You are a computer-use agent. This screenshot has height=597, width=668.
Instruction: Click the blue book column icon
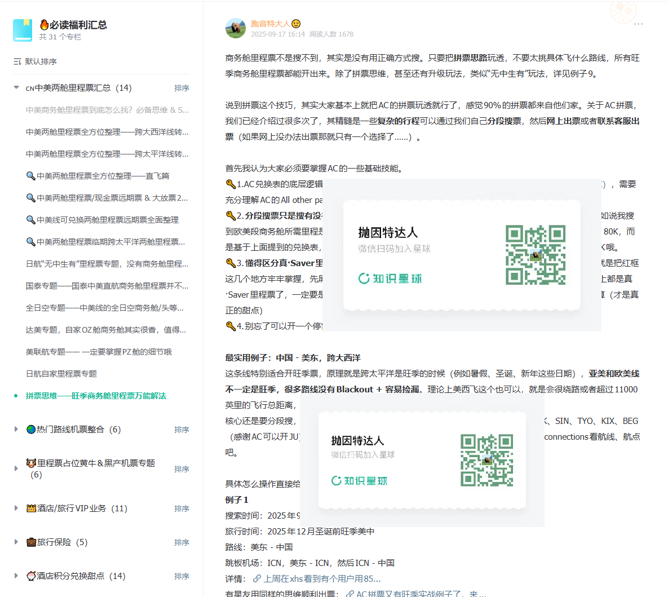pyautogui.click(x=23, y=30)
